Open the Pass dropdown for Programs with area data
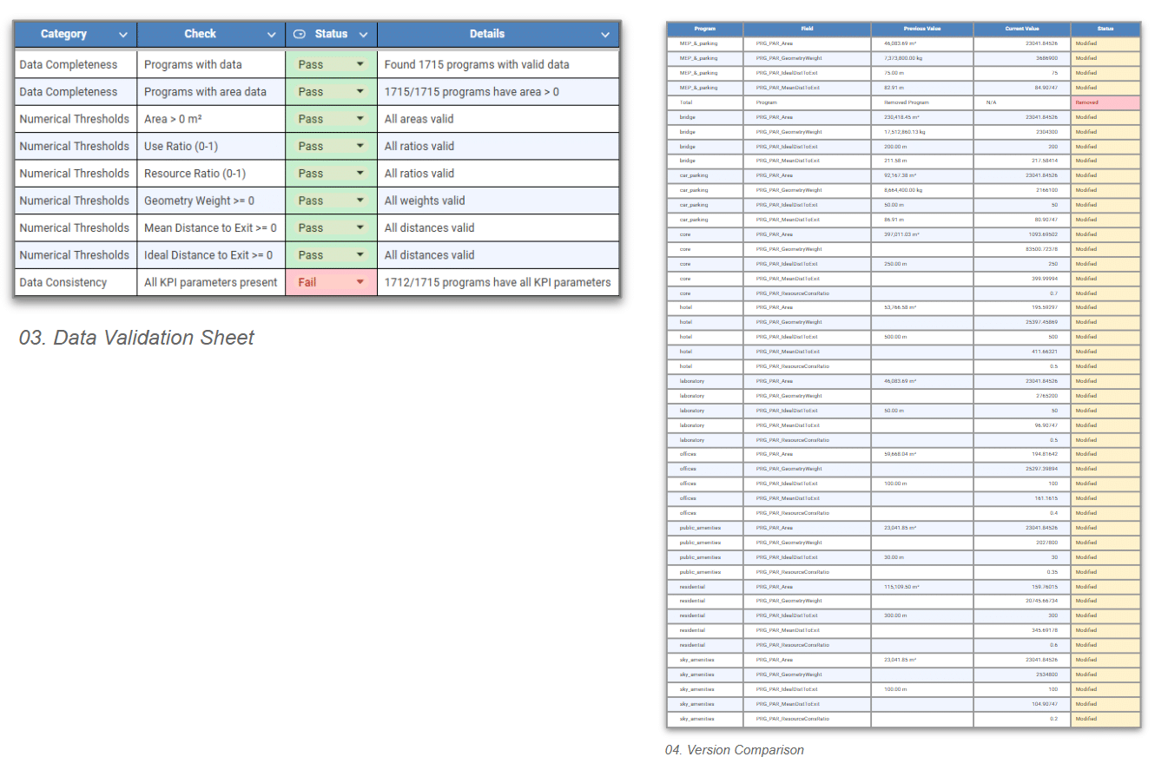 pos(360,92)
